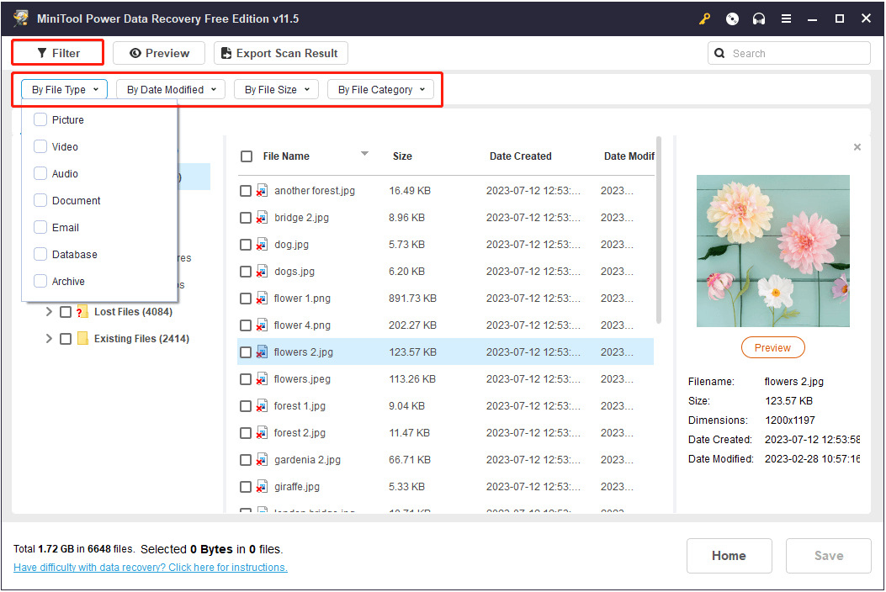The width and height of the screenshot is (886, 592).
Task: Tick the Email file type checkbox
Action: (40, 228)
